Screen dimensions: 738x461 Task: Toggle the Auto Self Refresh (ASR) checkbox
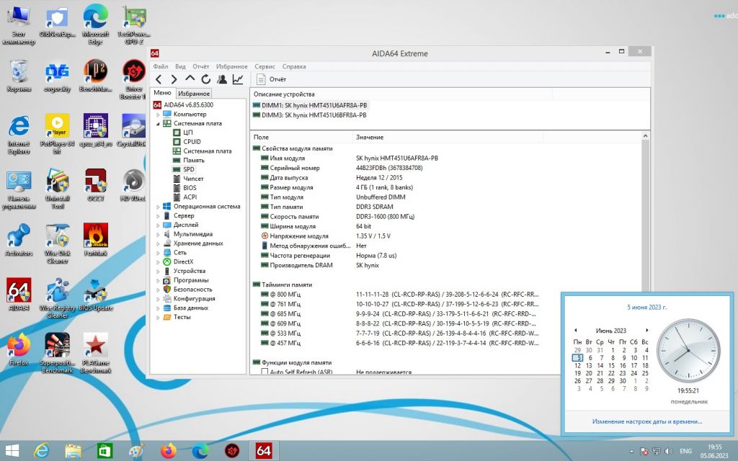[264, 372]
